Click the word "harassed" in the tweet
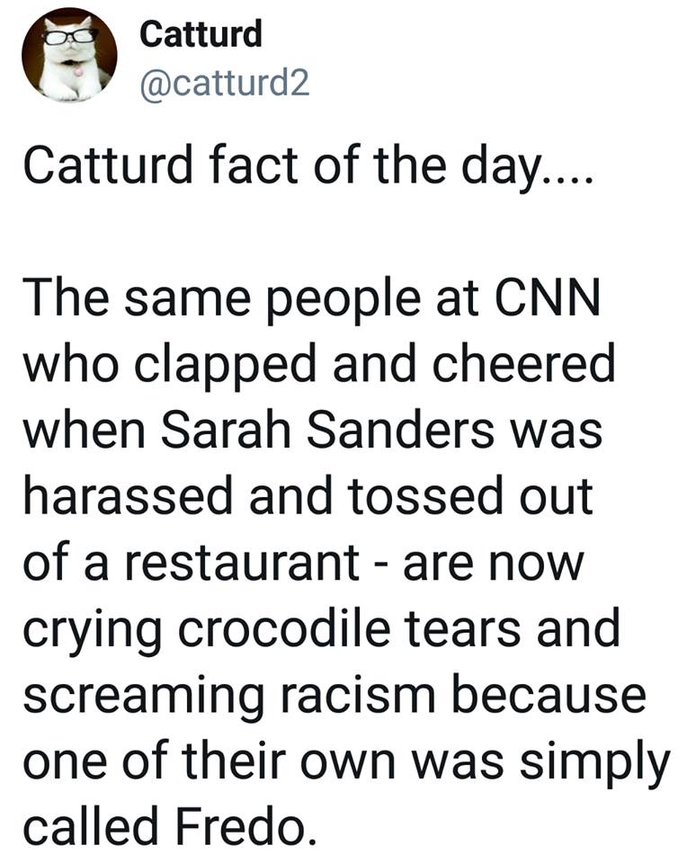Image resolution: width=687 pixels, height=863 pixels. 129,496
